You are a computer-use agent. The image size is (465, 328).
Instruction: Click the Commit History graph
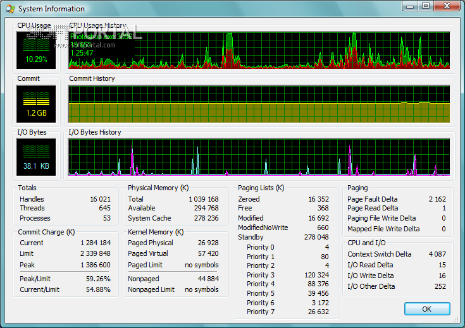(259, 104)
